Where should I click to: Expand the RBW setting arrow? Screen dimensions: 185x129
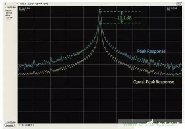5,15
